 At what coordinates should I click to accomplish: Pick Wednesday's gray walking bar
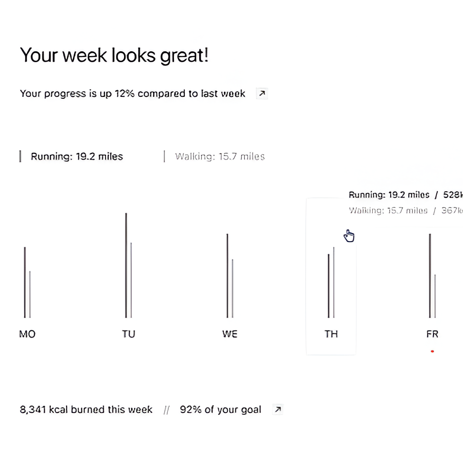point(232,288)
